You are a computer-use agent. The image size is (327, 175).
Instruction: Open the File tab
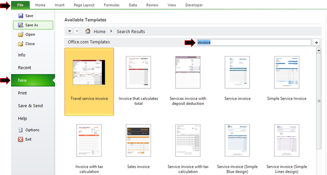tap(21, 5)
